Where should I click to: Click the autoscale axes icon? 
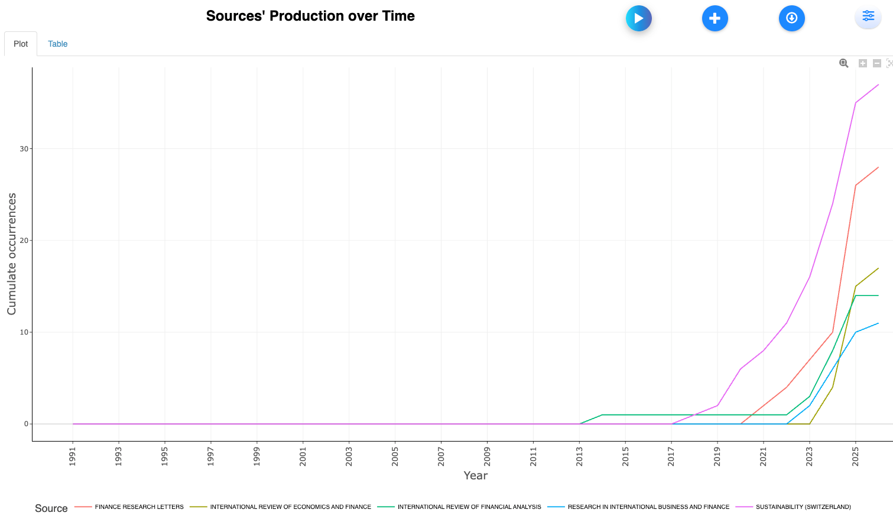pyautogui.click(x=889, y=63)
